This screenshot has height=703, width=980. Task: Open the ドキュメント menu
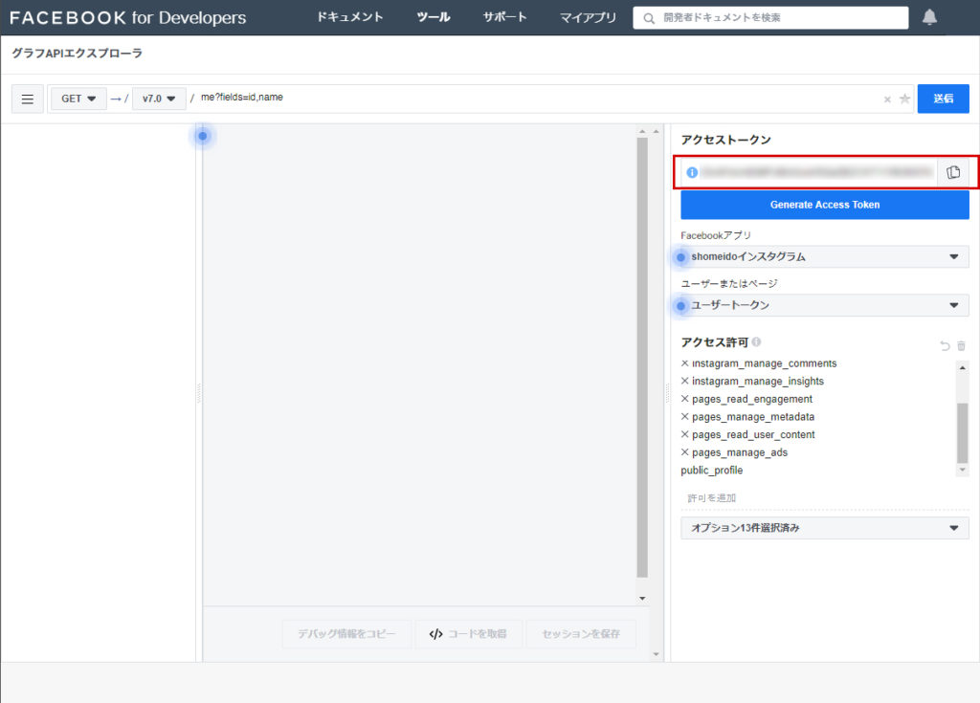click(350, 17)
